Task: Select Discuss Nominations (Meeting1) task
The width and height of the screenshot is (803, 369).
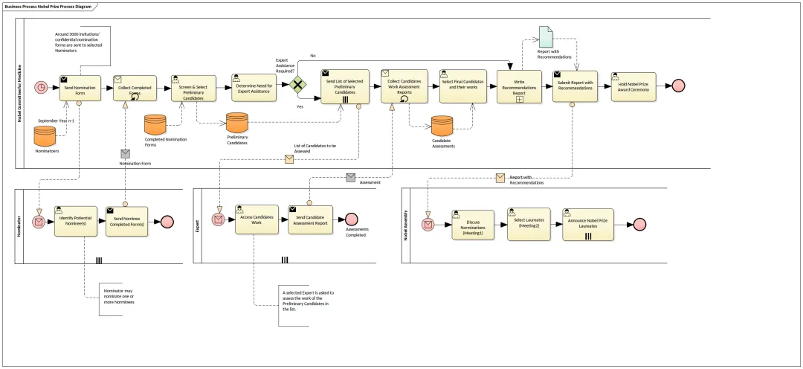Action: [473, 225]
